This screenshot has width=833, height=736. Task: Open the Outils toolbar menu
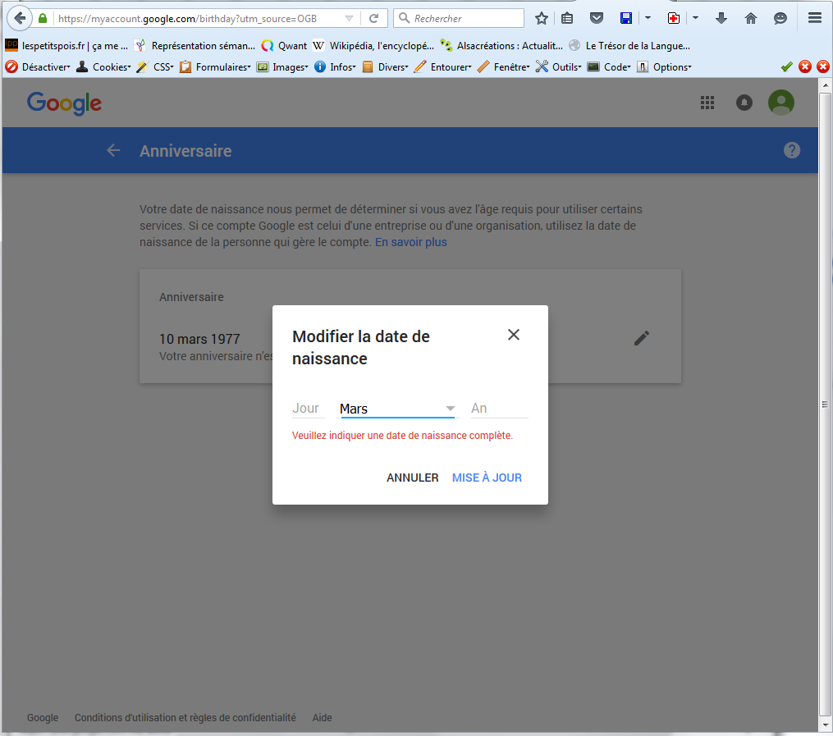click(558, 67)
